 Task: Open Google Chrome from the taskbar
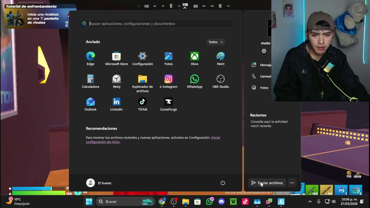[x=162, y=202]
